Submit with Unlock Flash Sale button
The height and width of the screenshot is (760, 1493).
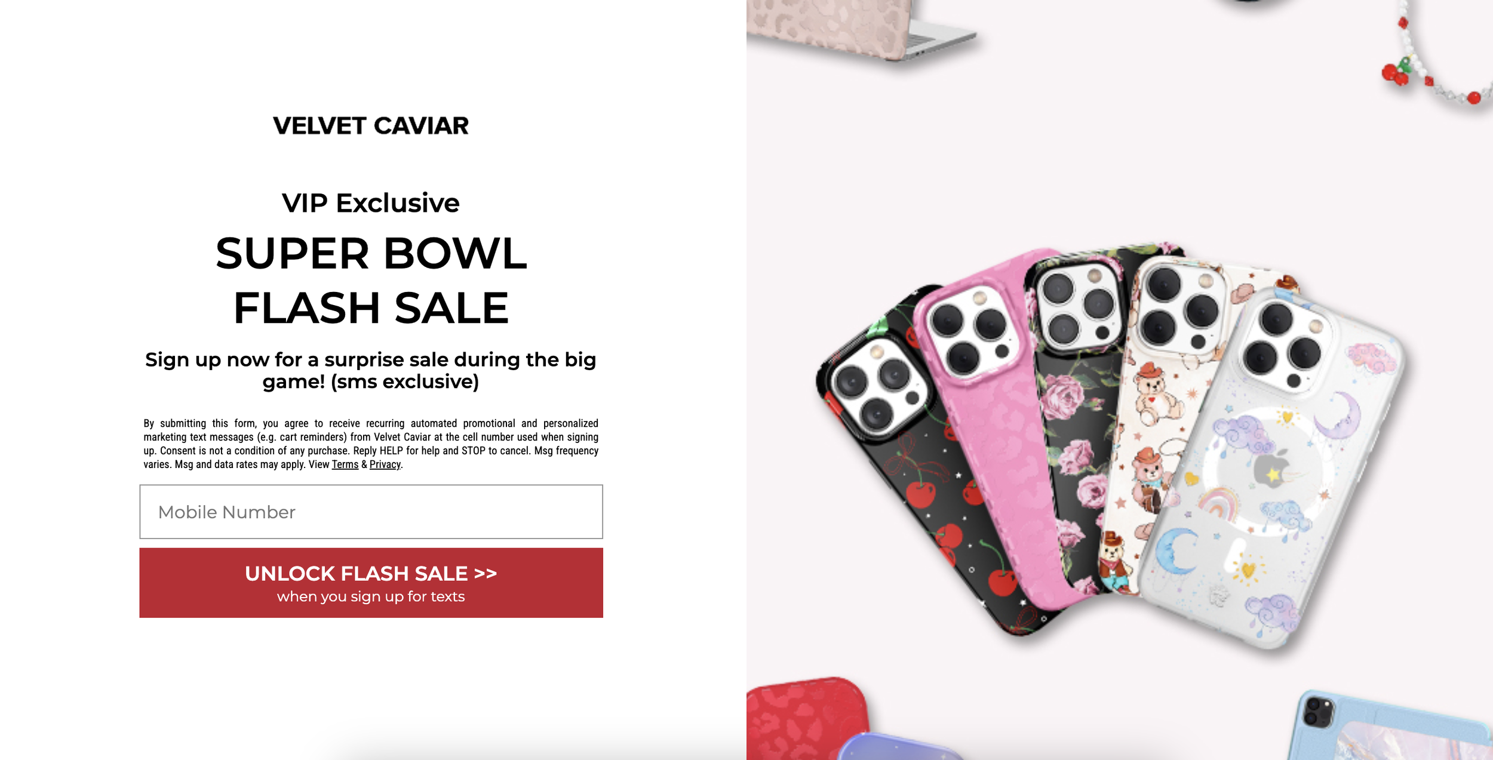371,583
